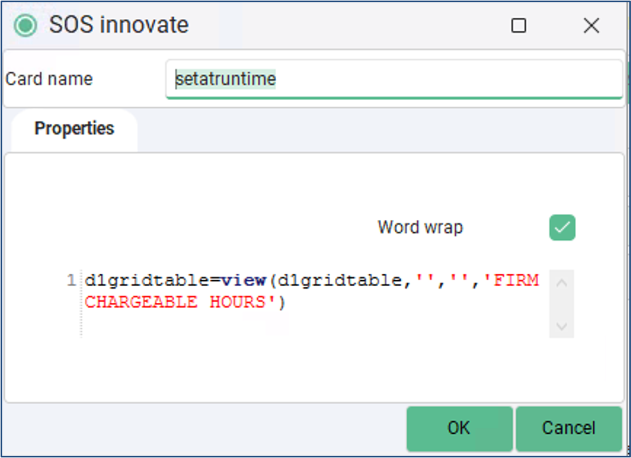631x458 pixels.
Task: Place cursor on the view keyword in code
Action: pos(247,280)
